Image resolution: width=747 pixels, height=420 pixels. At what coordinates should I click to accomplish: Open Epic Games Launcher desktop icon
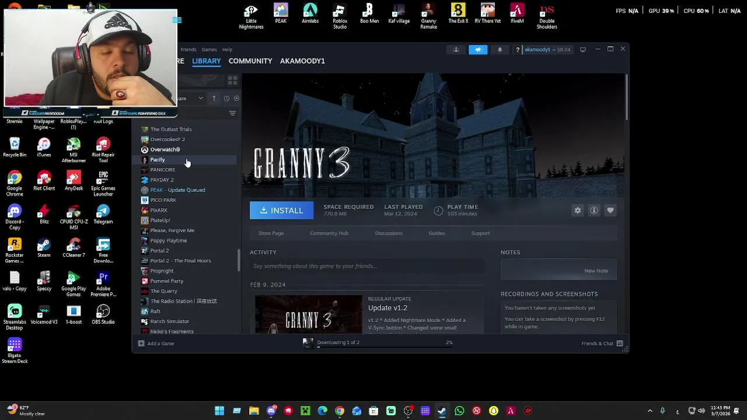coord(103,184)
